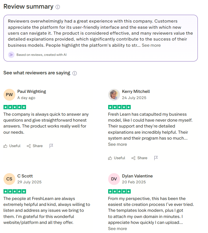Open Kerry Mitchell's profile photo

pos(114,94)
